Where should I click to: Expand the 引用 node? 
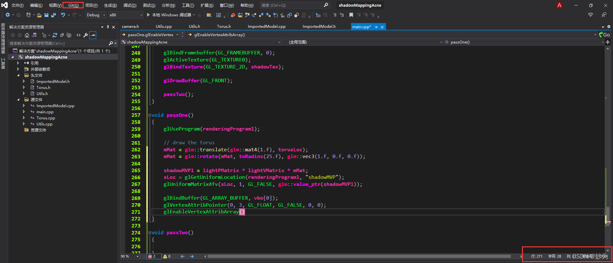pos(18,63)
